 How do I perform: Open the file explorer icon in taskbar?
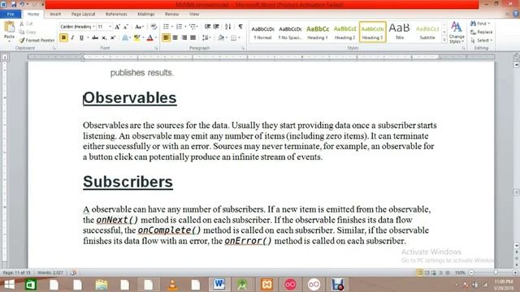tap(102, 285)
